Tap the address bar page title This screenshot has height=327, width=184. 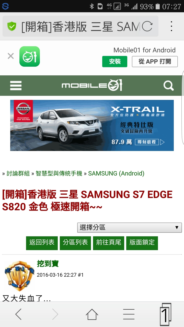pos(80,26)
